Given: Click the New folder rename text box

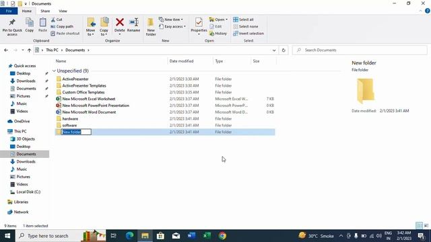Looking at the screenshot, I should [x=76, y=132].
